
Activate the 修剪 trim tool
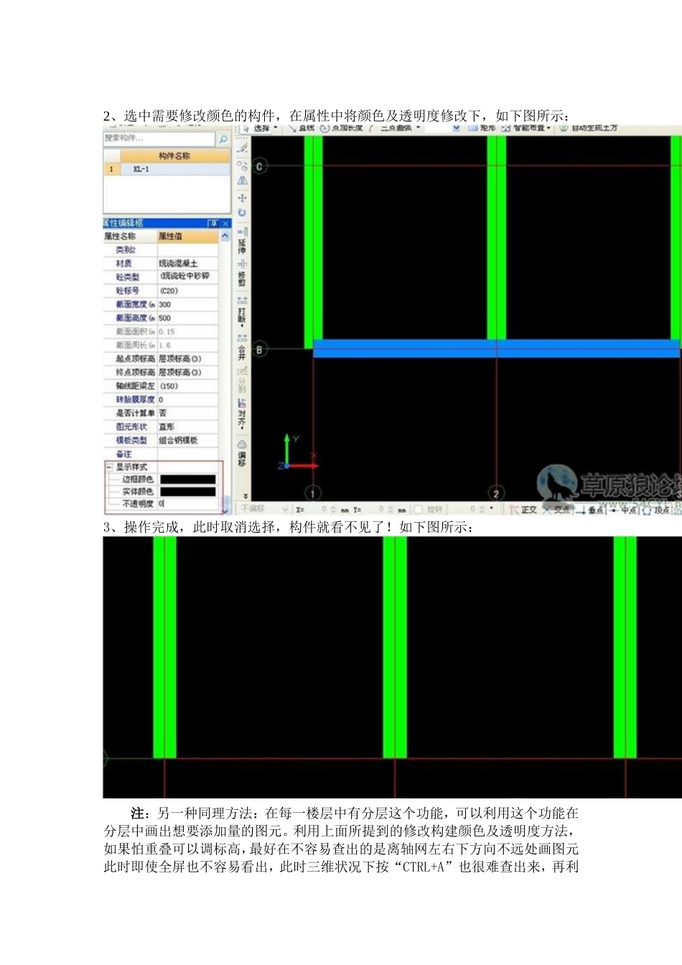(242, 274)
